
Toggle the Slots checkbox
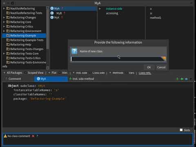tap(181, 130)
